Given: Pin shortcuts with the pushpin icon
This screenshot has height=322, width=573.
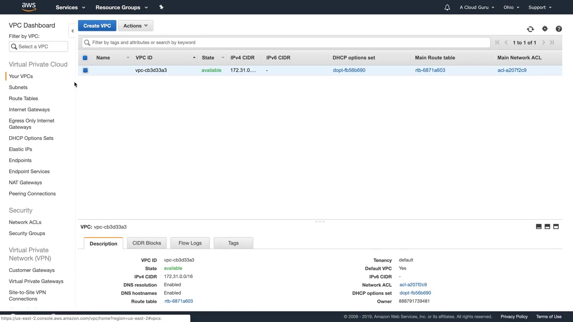Looking at the screenshot, I should click(x=161, y=7).
